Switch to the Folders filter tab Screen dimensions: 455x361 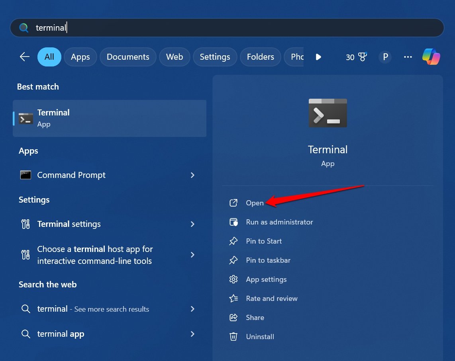[x=261, y=57]
